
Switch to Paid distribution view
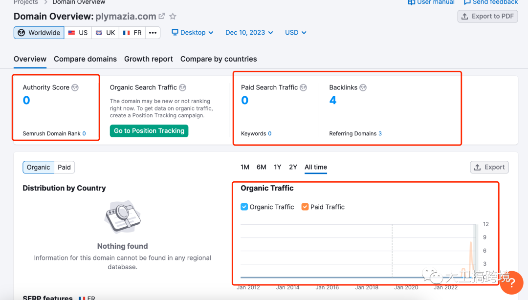pos(65,167)
